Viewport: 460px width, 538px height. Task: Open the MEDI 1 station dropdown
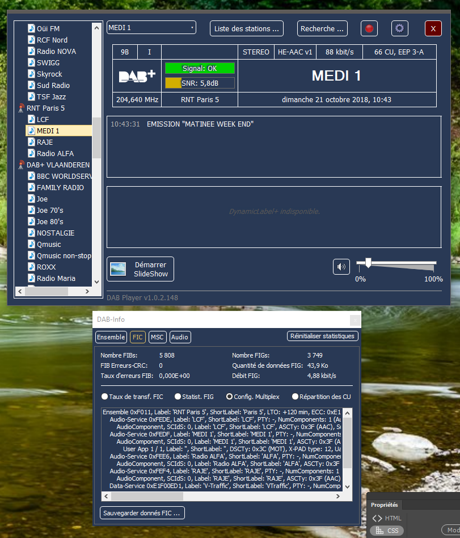pos(151,28)
